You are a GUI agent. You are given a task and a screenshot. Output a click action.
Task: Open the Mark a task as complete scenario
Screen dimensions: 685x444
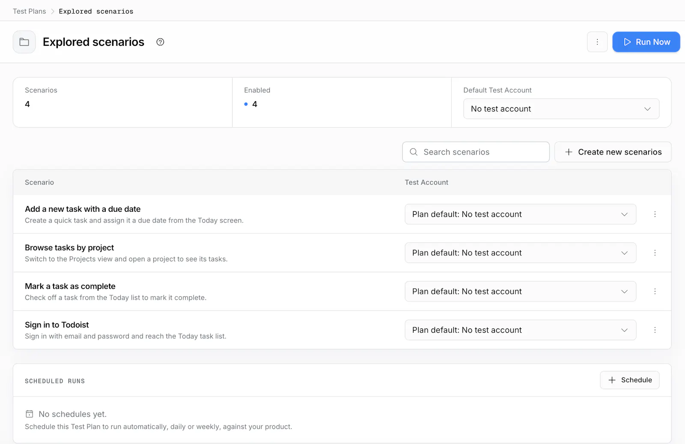(70, 286)
